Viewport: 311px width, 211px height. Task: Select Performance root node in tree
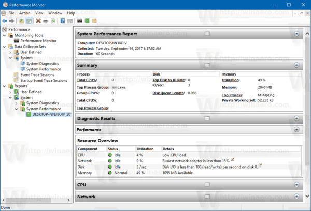19,29
